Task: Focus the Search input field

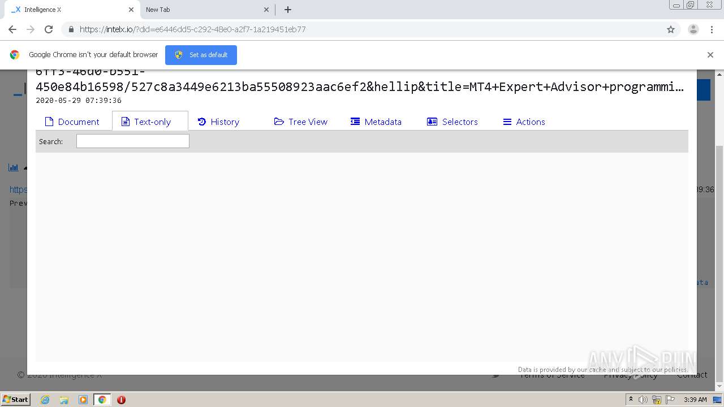Action: point(133,141)
